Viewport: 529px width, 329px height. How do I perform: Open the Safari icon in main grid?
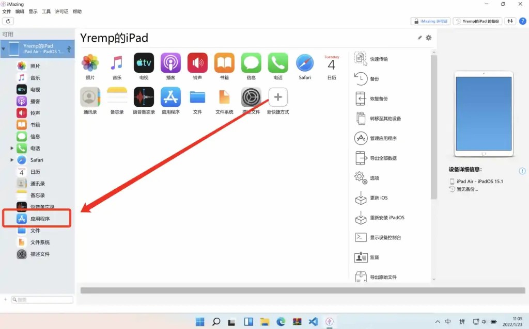click(305, 63)
